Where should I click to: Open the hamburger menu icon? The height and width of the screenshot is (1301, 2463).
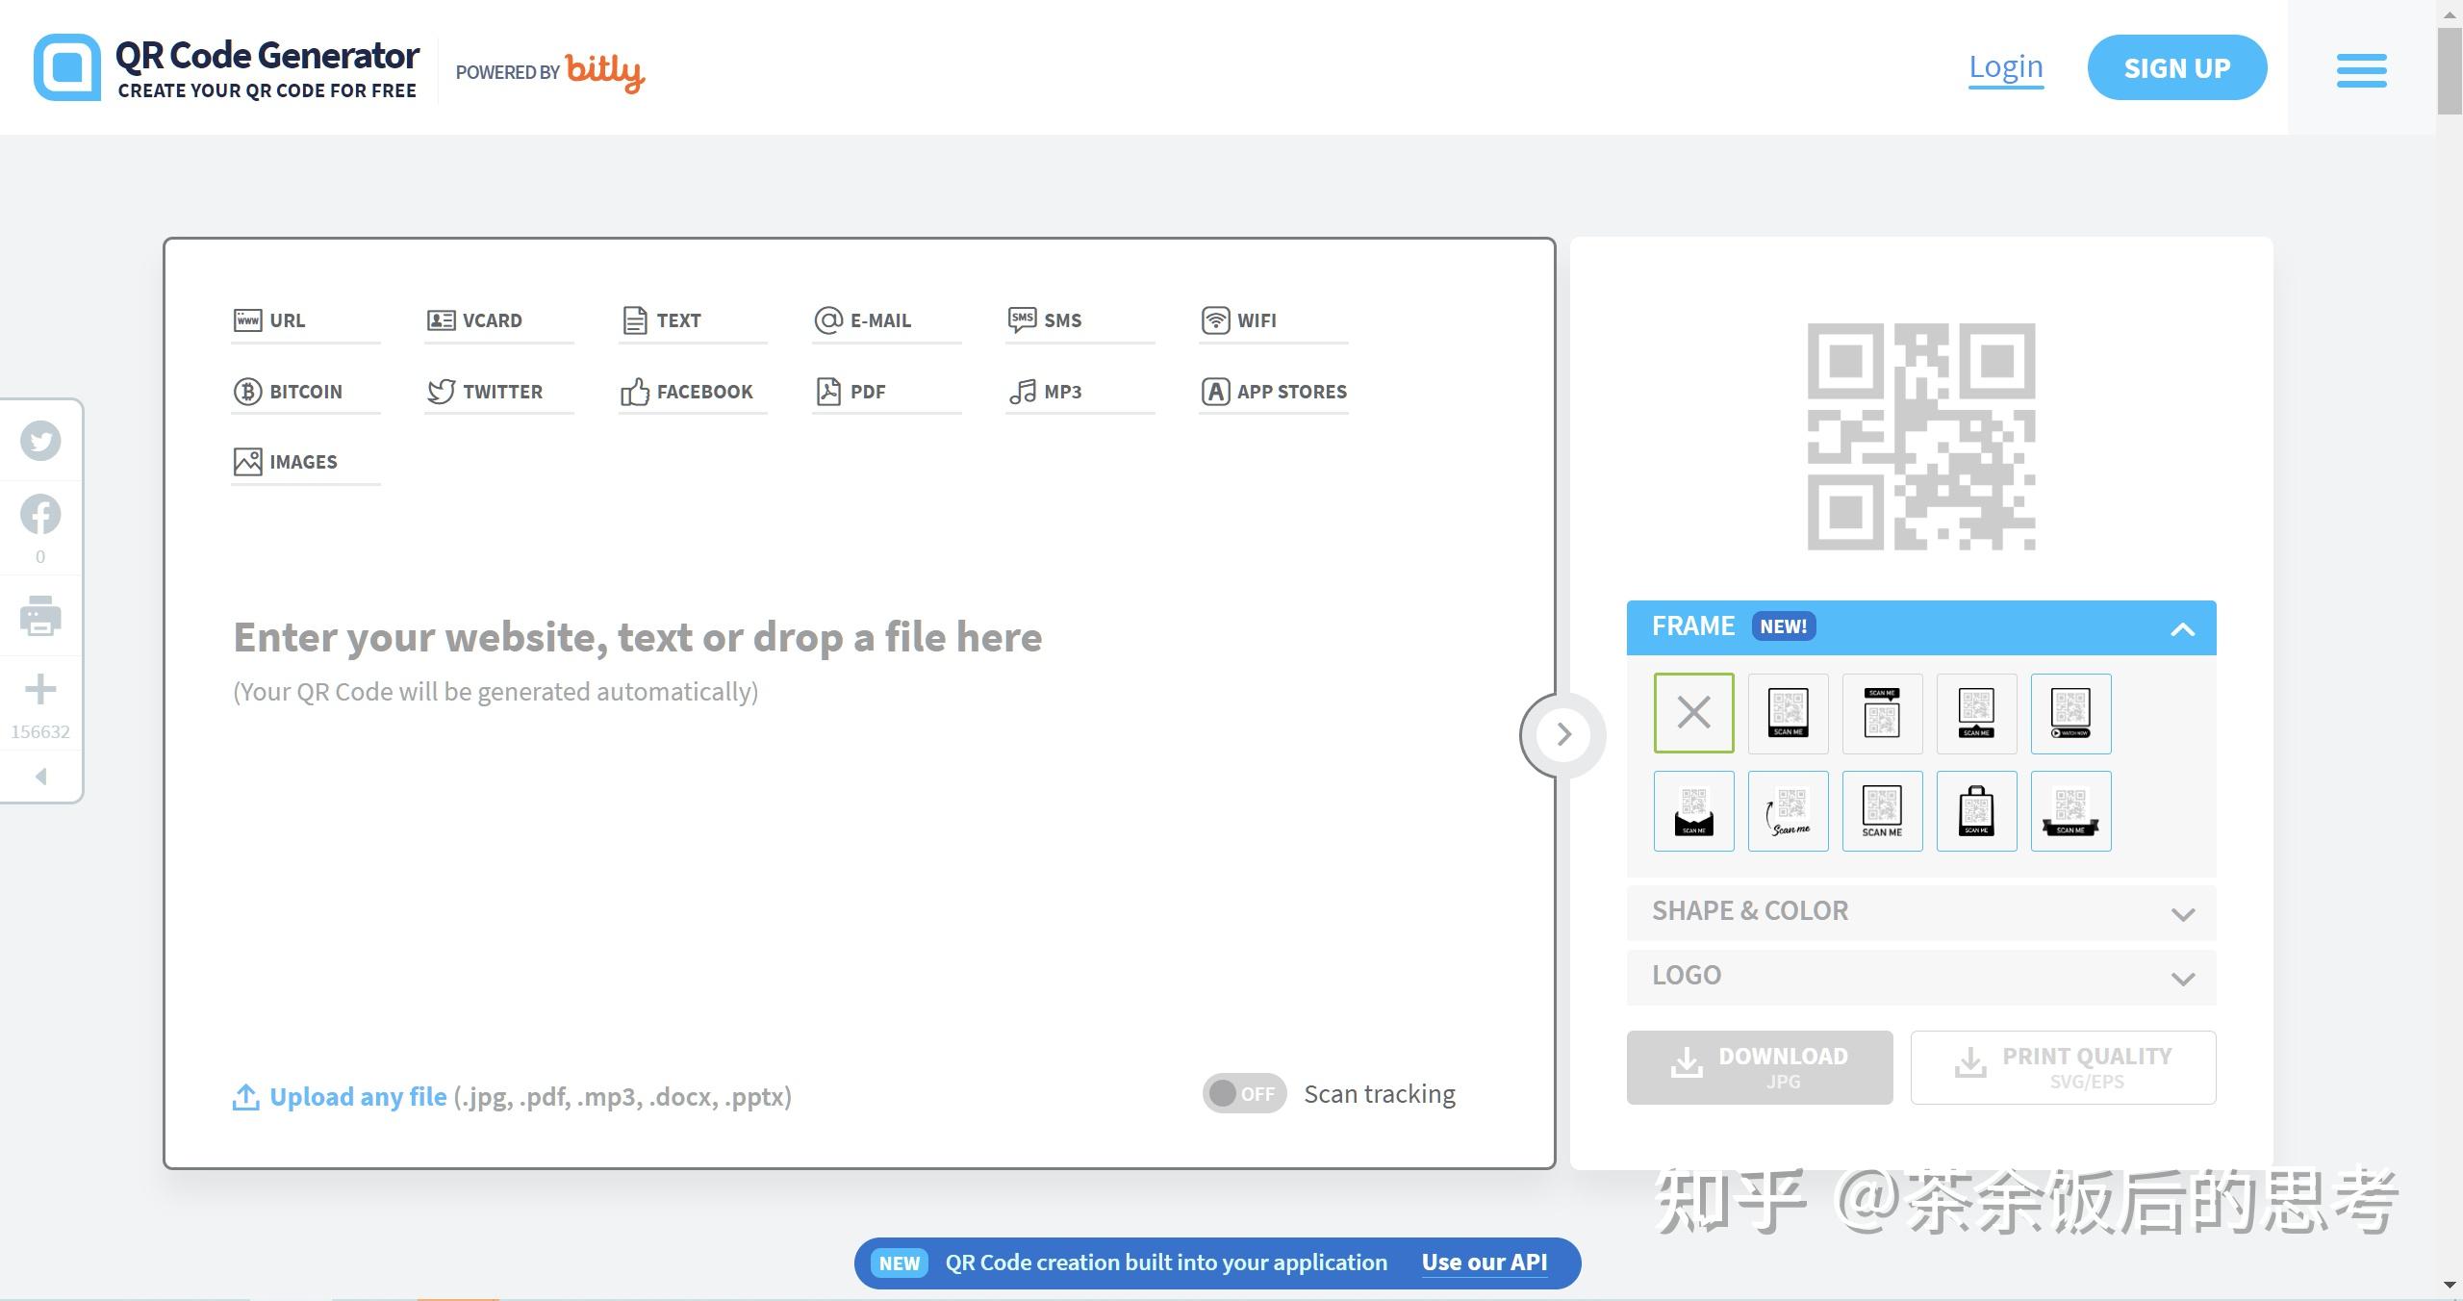tap(2361, 70)
